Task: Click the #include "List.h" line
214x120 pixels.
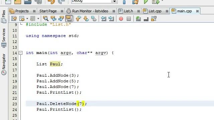Action: pos(48,24)
